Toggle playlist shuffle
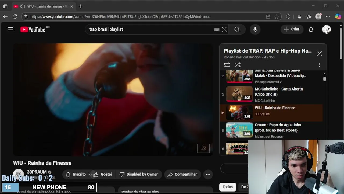 point(238,65)
